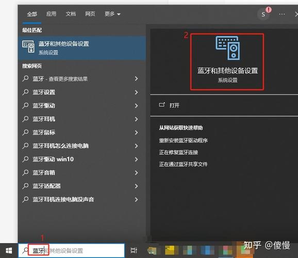Click 蓝牙和其他设备设置 title in preview pane
The image size is (298, 258).
pyautogui.click(x=227, y=71)
